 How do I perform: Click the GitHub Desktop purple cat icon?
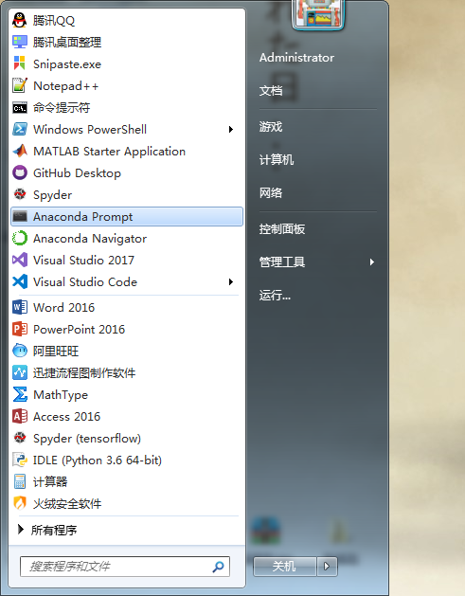click(x=19, y=173)
